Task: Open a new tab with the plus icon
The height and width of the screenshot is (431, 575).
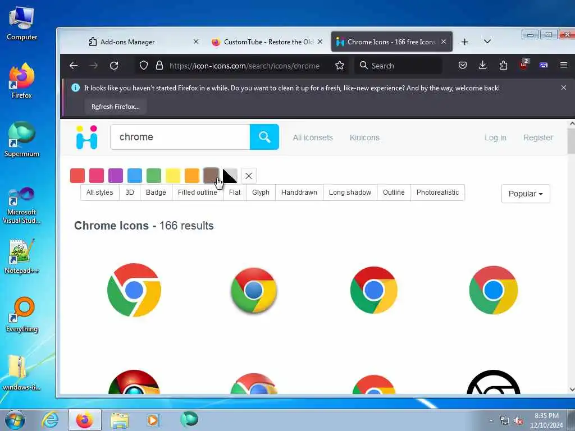Action: [464, 42]
